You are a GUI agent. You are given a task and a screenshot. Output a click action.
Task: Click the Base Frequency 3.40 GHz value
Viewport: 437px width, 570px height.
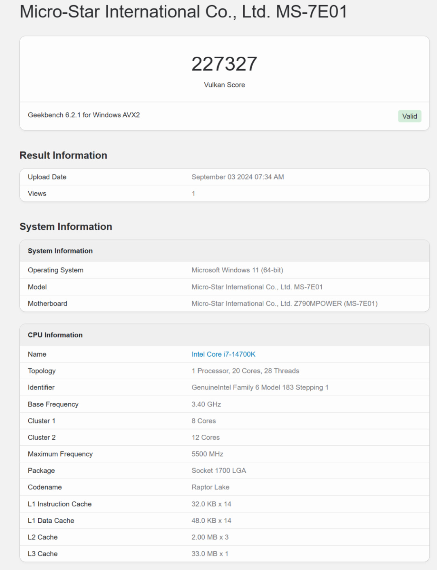(x=206, y=404)
